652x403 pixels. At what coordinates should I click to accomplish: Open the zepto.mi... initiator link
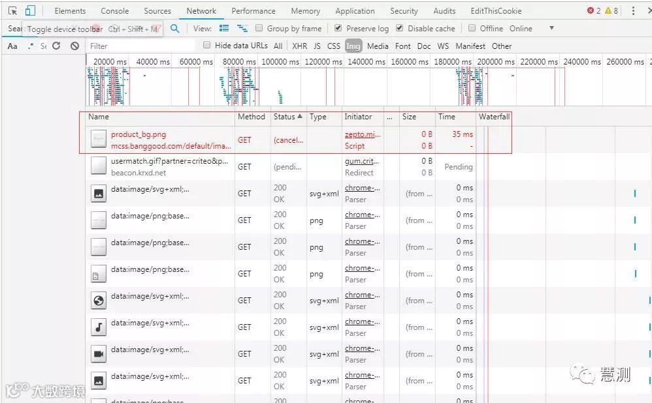[x=362, y=134]
